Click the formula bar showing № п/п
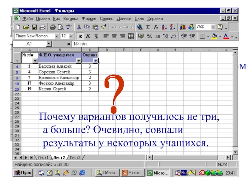 [x=155, y=44]
